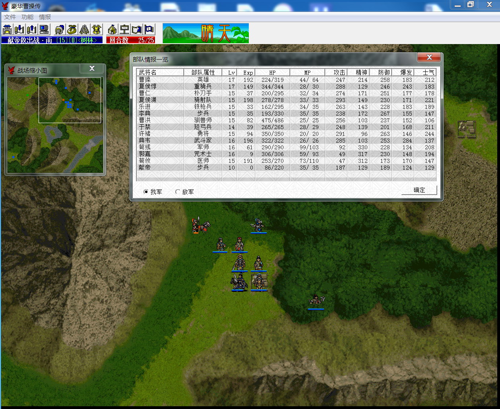Click the golden armor figure icon
This screenshot has width=500, height=409.
[97, 29]
